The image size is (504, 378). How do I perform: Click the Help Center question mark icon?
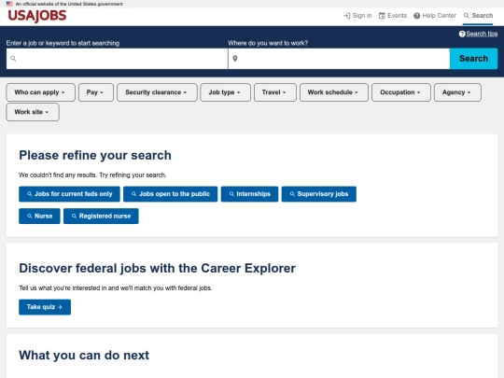(416, 16)
